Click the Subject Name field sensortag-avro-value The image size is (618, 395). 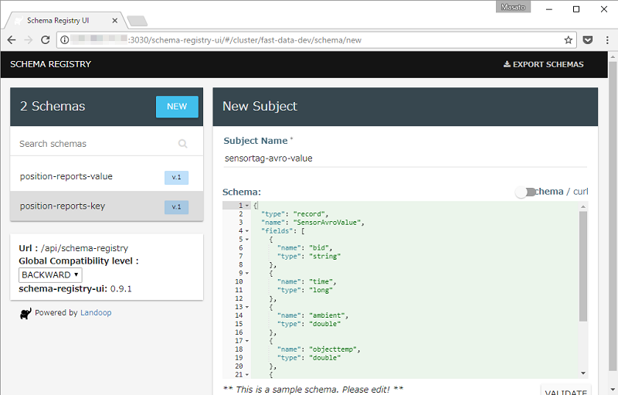pyautogui.click(x=405, y=158)
